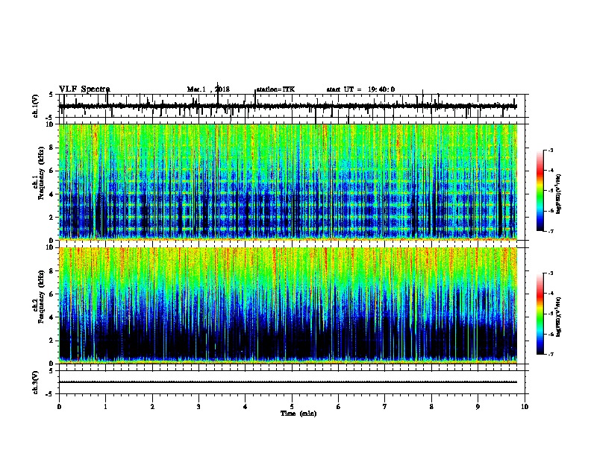Click the "2" kHz tick on ch.2 axis
The width and height of the screenshot is (591, 456).
click(51, 341)
